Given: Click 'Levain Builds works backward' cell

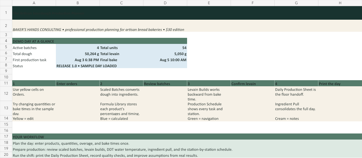Looking at the screenshot, I should coord(209,94).
